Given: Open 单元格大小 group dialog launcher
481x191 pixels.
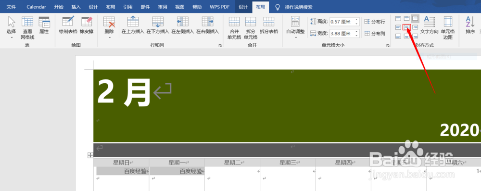Looking at the screenshot, I should [x=388, y=45].
